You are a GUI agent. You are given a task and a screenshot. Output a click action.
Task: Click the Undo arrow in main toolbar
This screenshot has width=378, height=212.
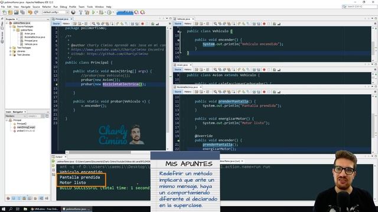(30, 12)
